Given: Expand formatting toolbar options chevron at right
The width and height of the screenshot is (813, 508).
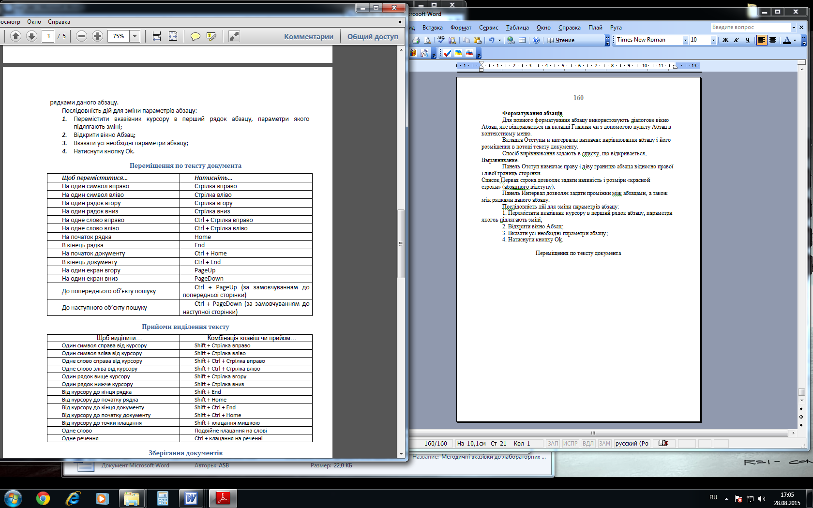Looking at the screenshot, I should 804,41.
